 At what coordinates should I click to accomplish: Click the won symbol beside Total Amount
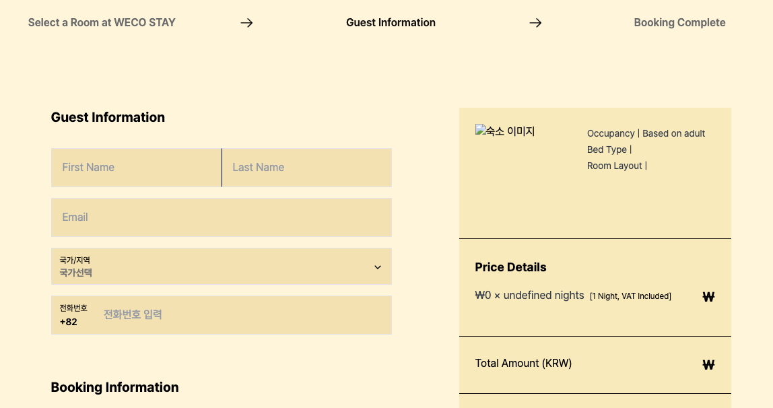point(708,365)
